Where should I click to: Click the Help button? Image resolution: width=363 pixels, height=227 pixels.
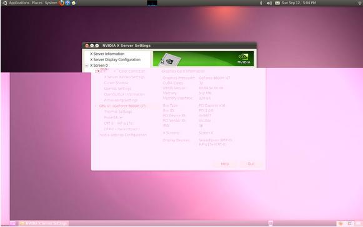[224, 163]
